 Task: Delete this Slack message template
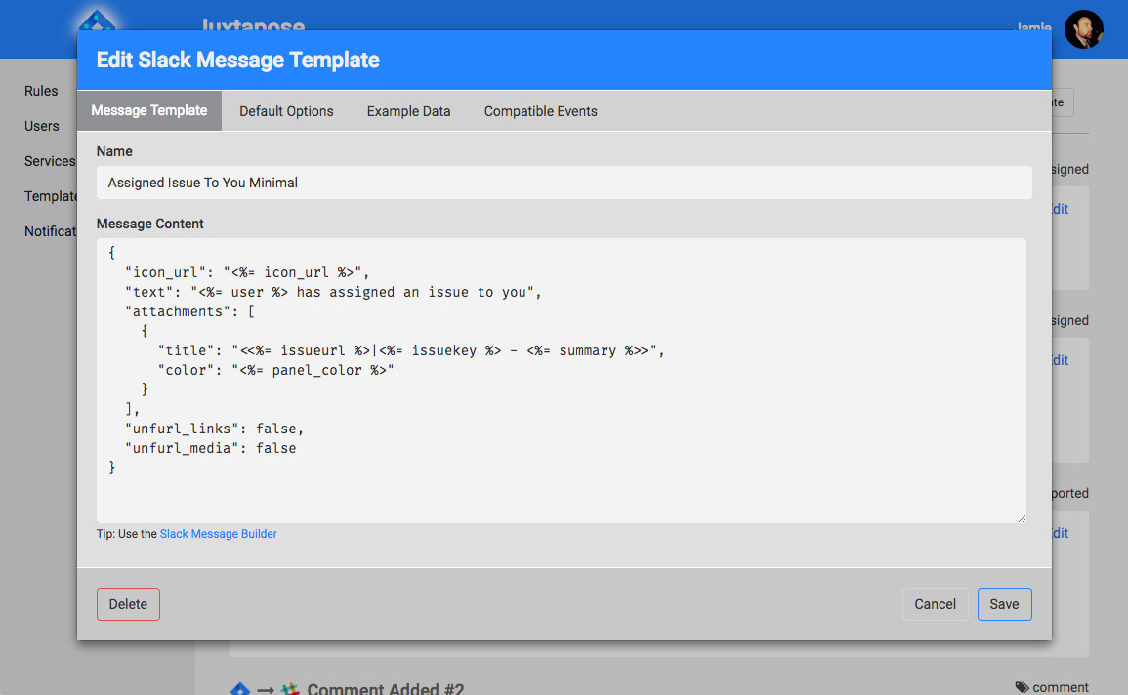[x=128, y=604]
